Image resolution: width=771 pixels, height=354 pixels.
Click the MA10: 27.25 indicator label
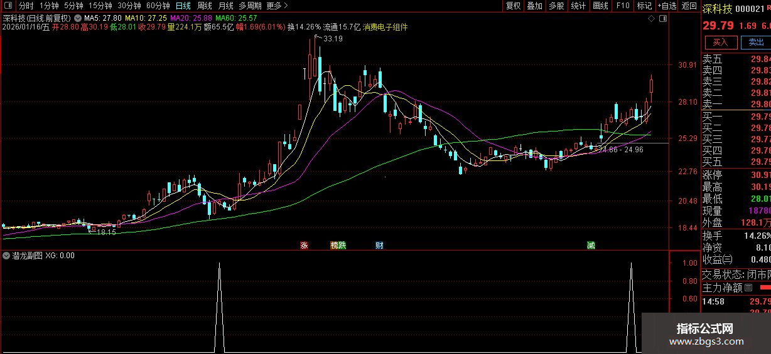click(x=146, y=18)
